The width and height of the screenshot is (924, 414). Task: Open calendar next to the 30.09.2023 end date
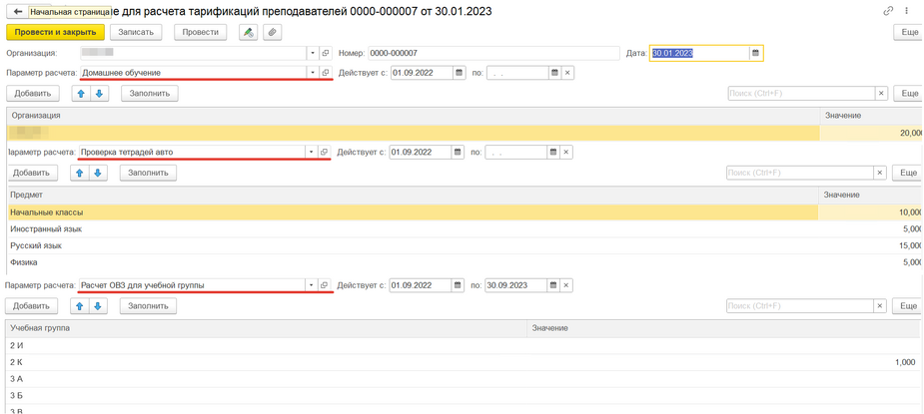tap(553, 285)
